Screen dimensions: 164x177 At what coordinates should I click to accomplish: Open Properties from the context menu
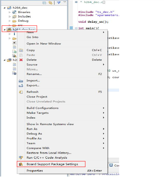35,171
